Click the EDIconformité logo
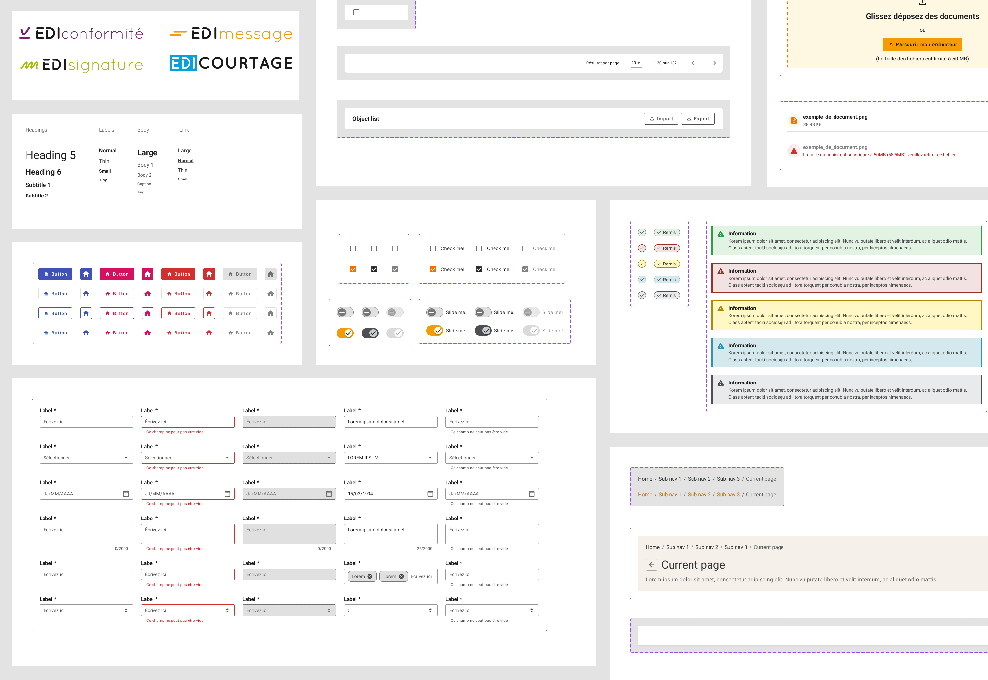This screenshot has width=988, height=680. (81, 33)
